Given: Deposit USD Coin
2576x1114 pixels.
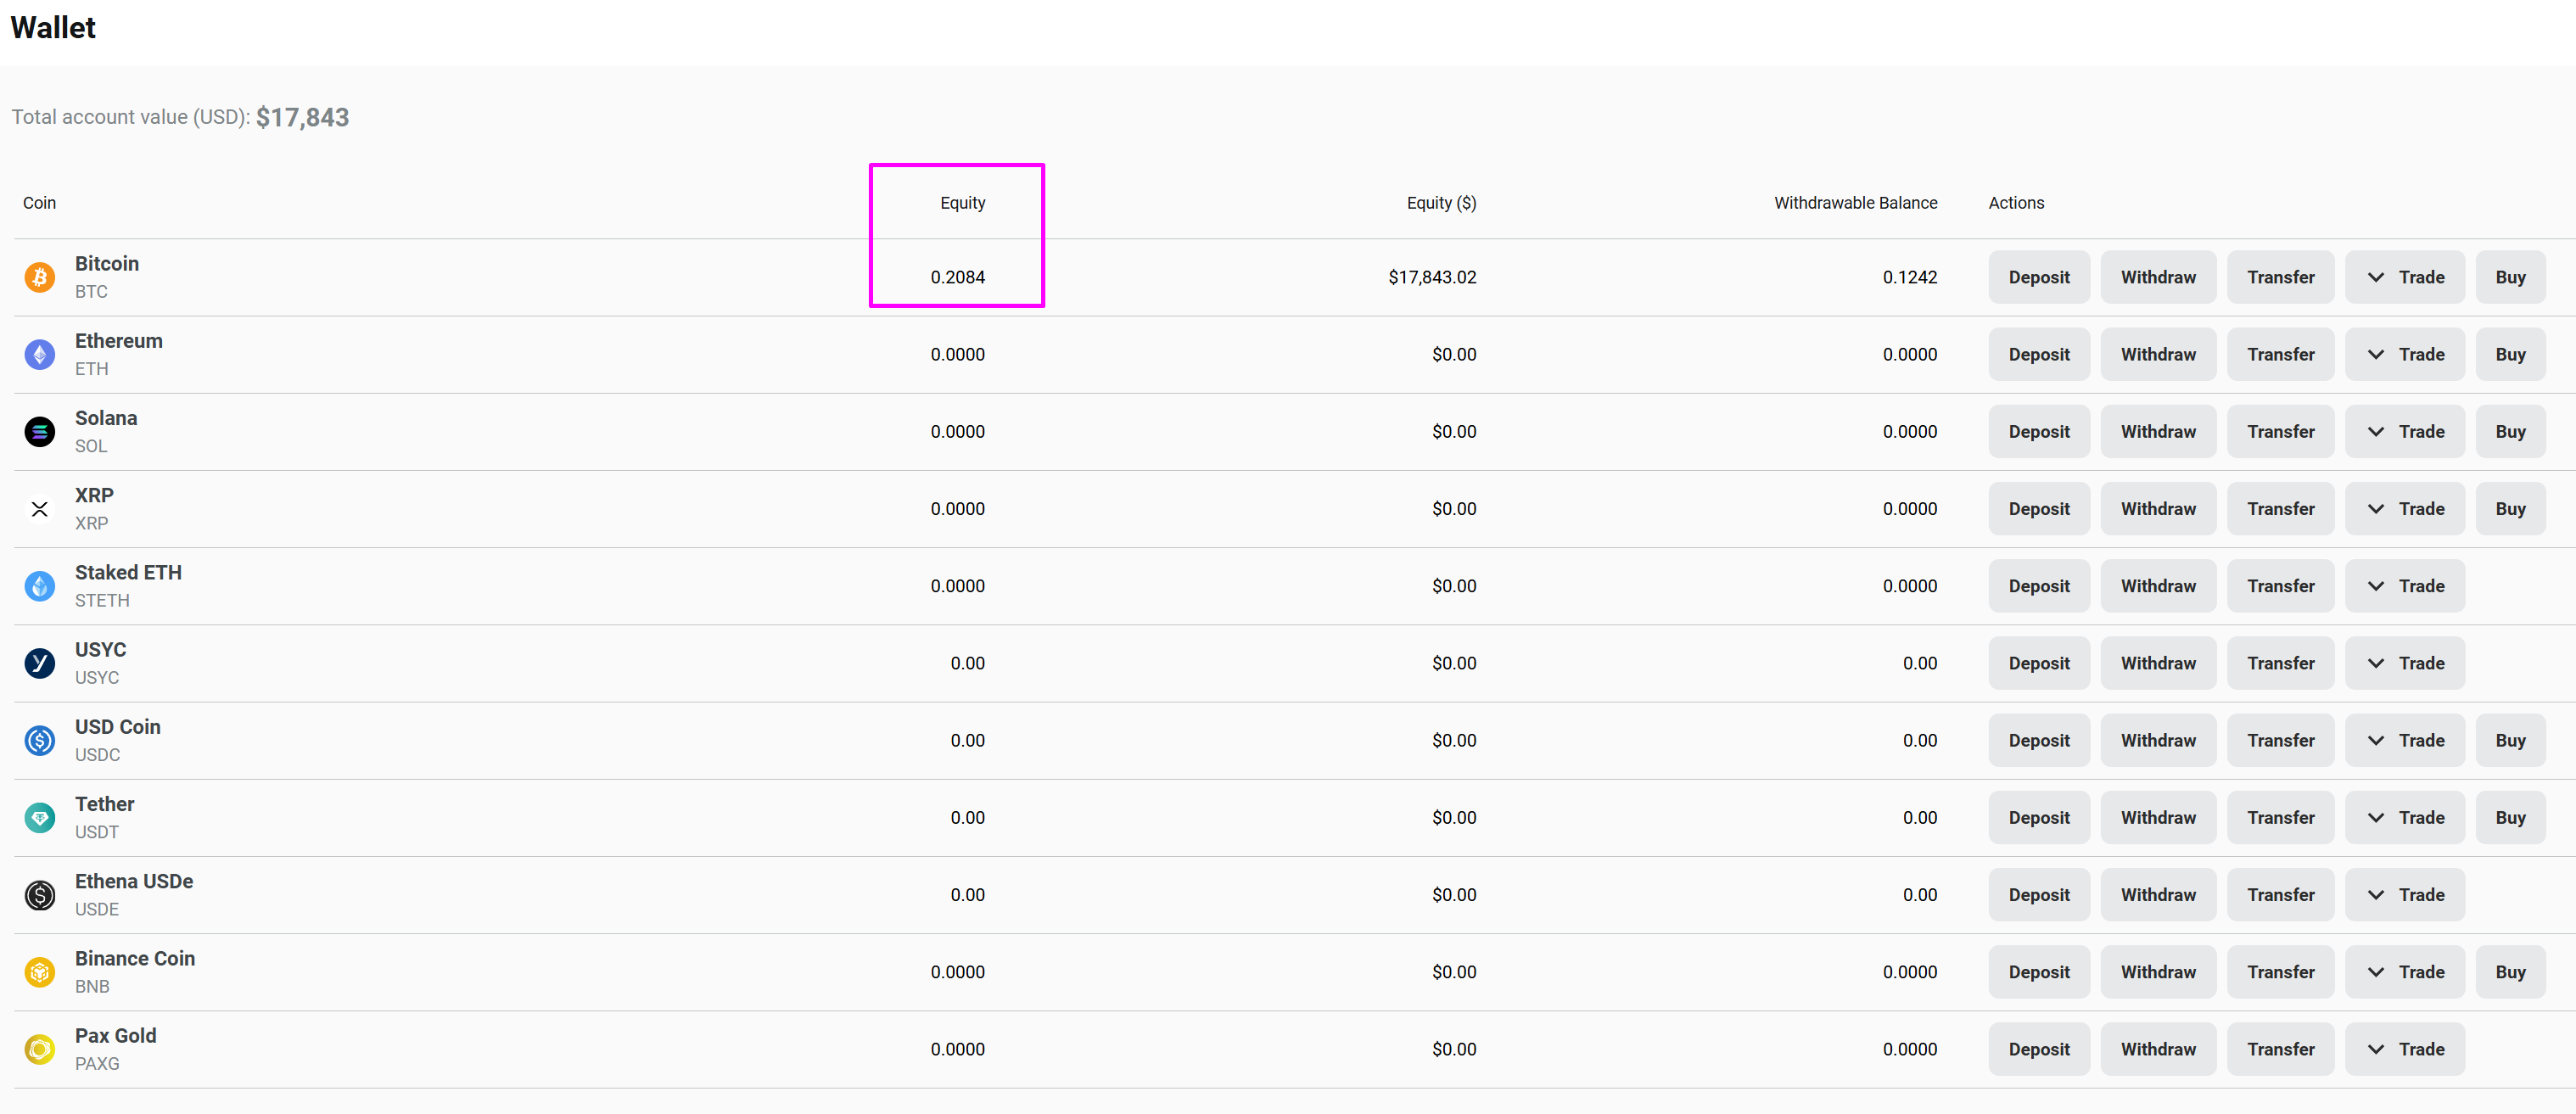Looking at the screenshot, I should pyautogui.click(x=2039, y=740).
